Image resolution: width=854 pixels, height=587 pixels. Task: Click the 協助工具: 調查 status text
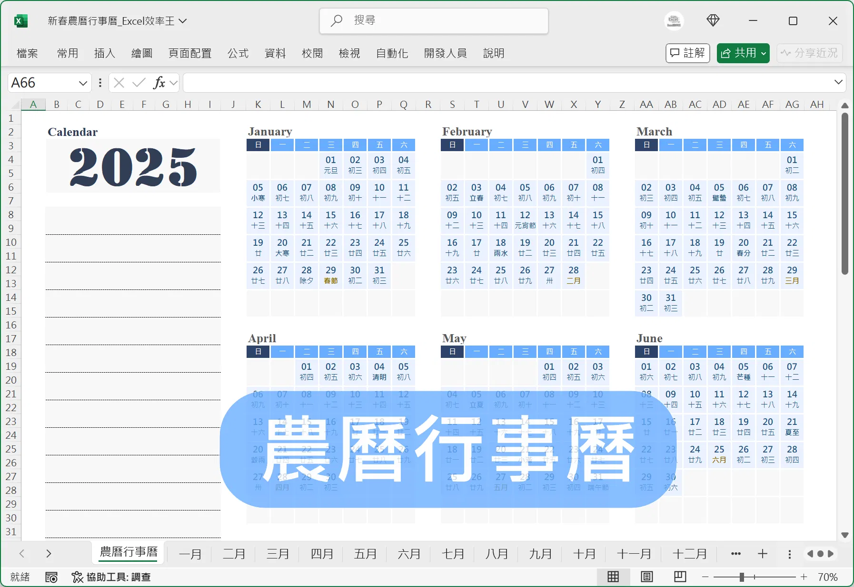119,577
